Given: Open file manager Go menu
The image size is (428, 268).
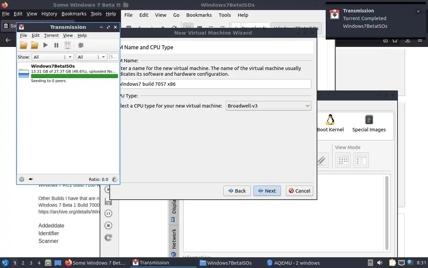Looking at the screenshot, I should point(176,15).
